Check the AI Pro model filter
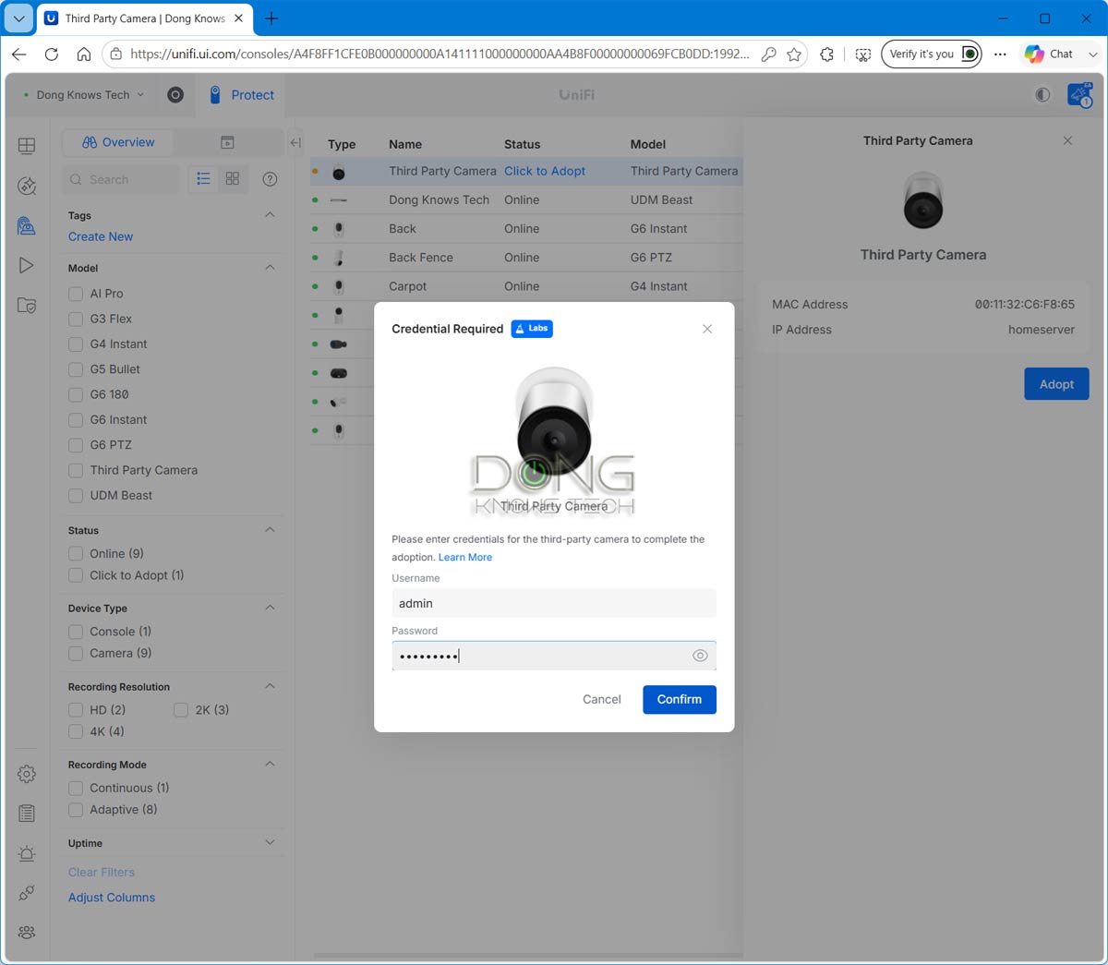This screenshot has width=1108, height=965. [x=76, y=294]
